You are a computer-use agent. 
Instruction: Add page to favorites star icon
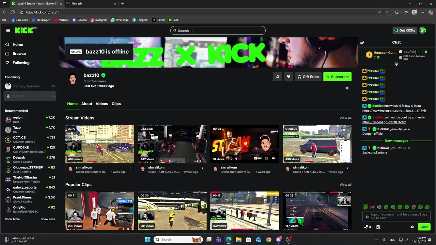click(x=387, y=12)
